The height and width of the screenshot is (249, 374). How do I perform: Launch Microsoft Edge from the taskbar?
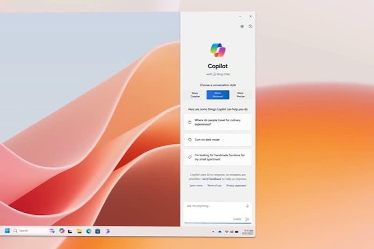[x=88, y=231]
